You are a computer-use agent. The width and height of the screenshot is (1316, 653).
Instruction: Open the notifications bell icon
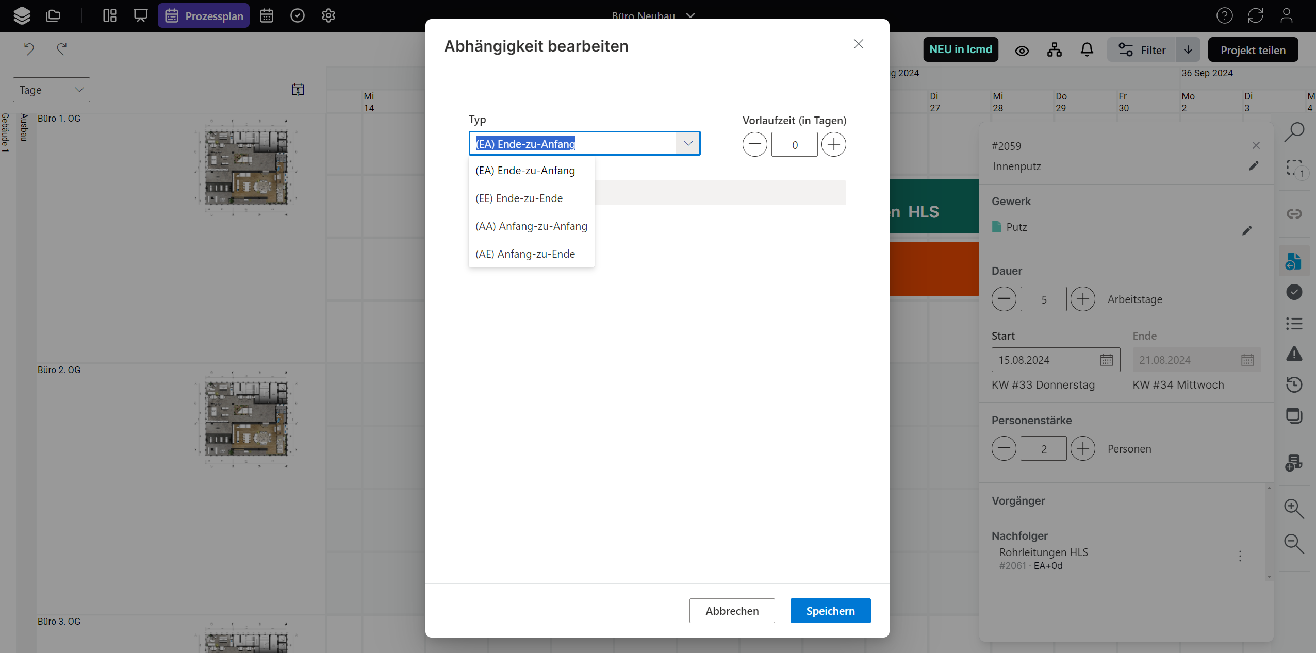[x=1087, y=49]
